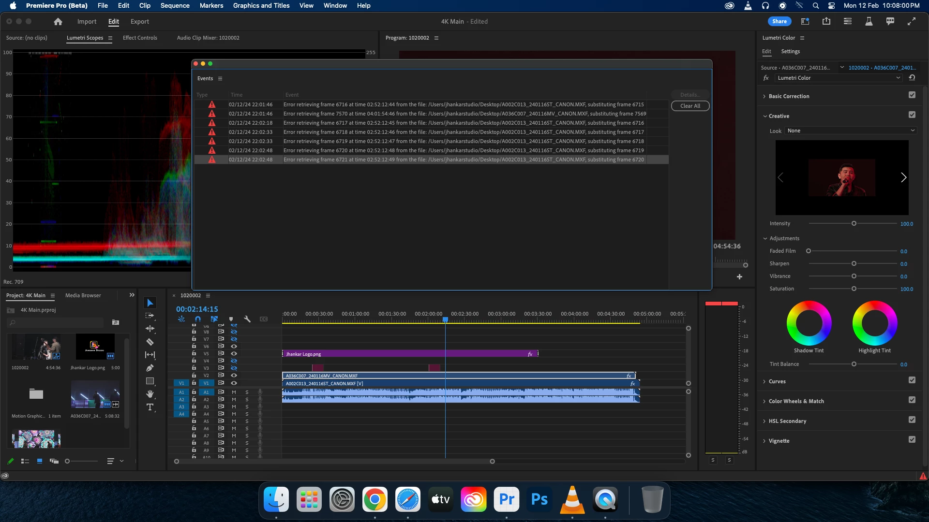The image size is (929, 522).
Task: Expand the HSL Secondary section
Action: tap(787, 421)
